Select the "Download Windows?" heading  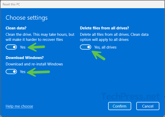tap(23, 58)
